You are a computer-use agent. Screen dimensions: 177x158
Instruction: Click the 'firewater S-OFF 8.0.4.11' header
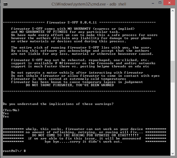72,22
